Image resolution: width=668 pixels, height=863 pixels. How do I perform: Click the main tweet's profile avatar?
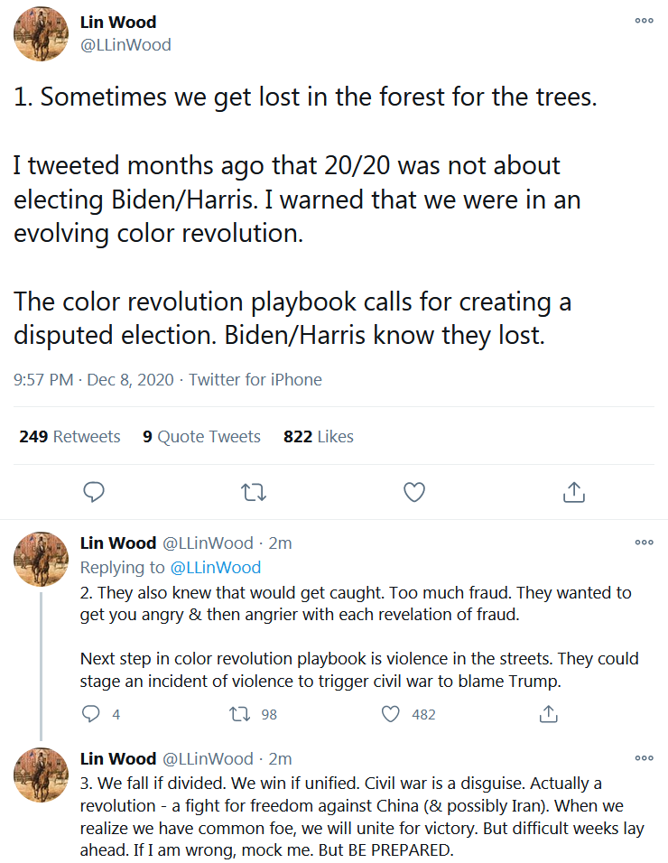coord(41,33)
